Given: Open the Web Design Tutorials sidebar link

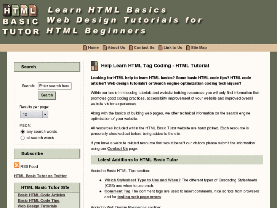Looking at the screenshot, I should point(37,206).
